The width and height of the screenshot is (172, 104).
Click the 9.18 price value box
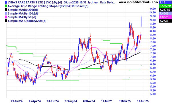point(165,2)
